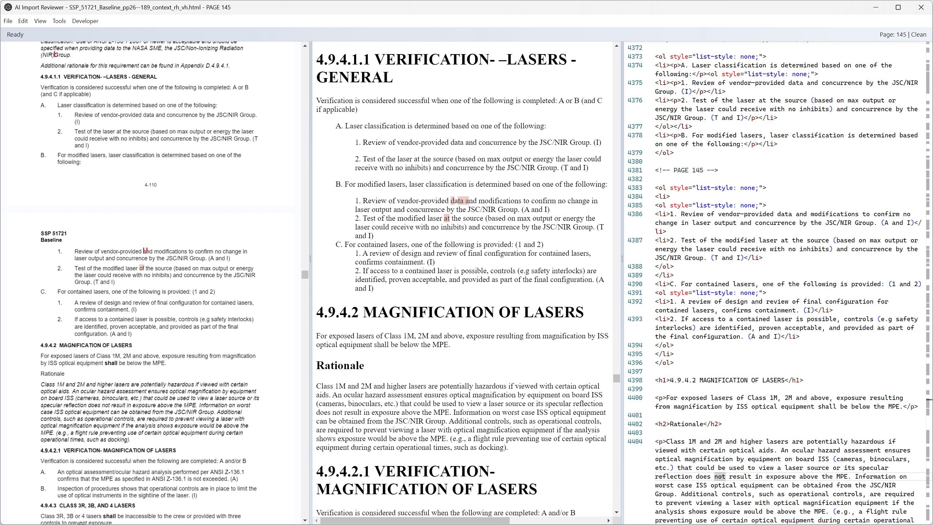Click the 'Page: 145 | Clean' status text
Screen dimensions: 933x525
(x=903, y=34)
